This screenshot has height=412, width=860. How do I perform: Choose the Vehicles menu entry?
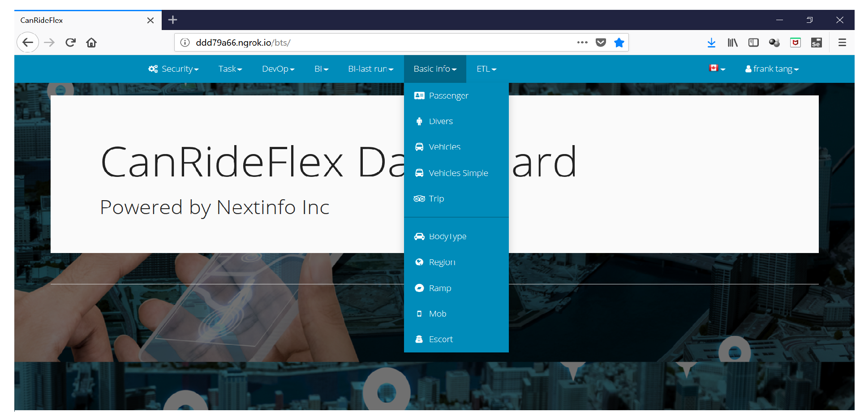(456, 147)
